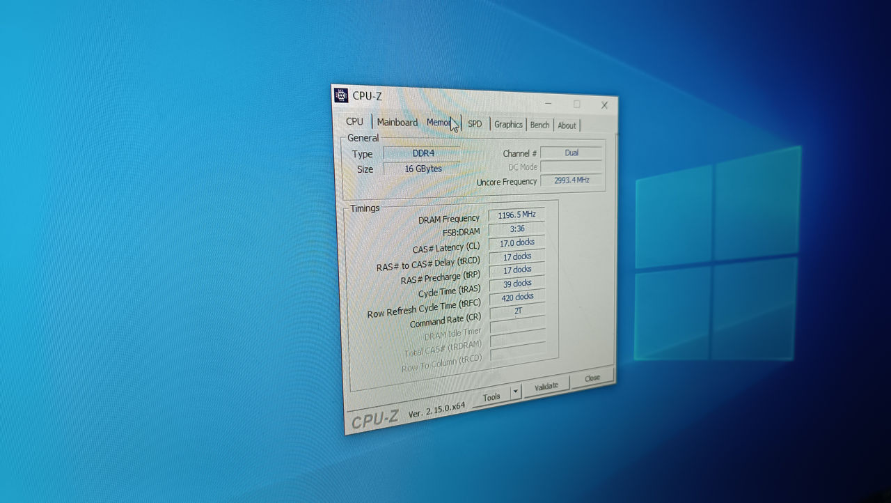Click the Dual channel value field
891x503 pixels.
571,153
